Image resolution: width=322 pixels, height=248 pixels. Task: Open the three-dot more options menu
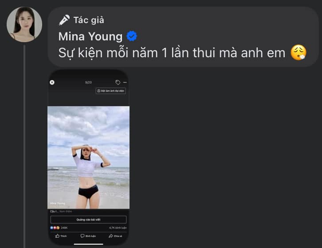click(x=125, y=82)
